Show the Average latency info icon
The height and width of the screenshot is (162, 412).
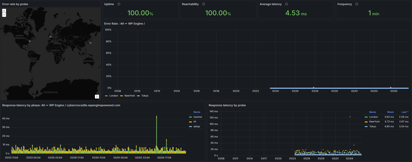286,4
